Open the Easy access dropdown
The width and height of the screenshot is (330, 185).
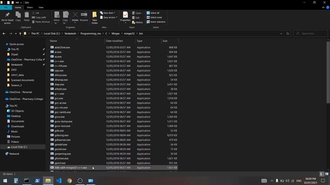(109, 17)
